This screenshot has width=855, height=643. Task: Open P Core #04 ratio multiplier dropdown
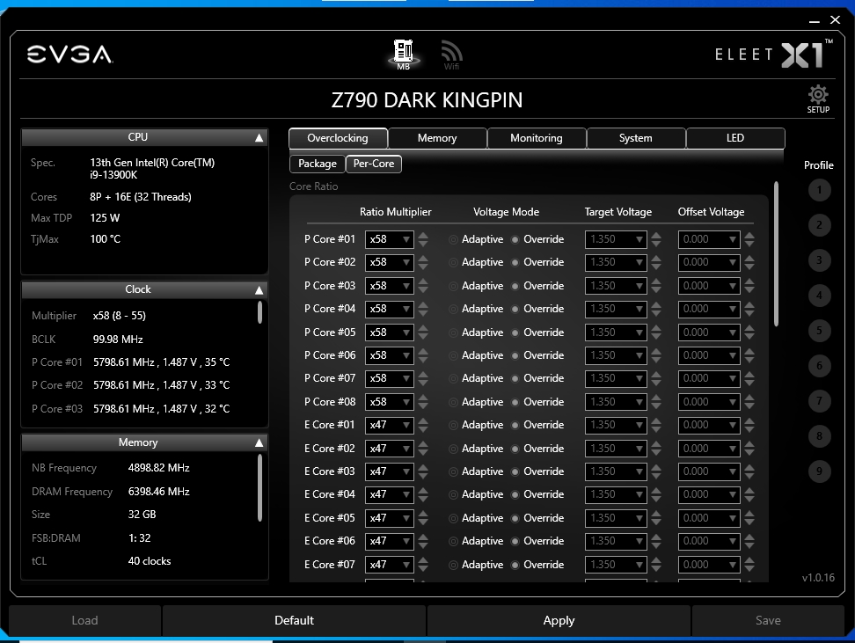(x=390, y=309)
